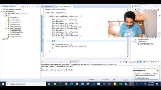The image size is (161, 90).
Task: Collapse the src folder node
Action: point(4,16)
